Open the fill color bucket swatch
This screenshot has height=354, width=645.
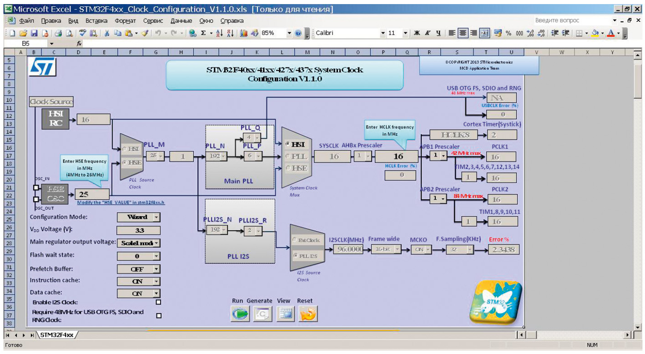[x=595, y=33]
